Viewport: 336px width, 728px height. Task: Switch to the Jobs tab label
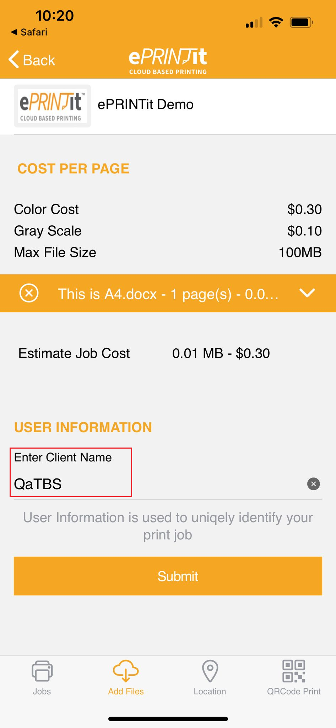(x=42, y=691)
